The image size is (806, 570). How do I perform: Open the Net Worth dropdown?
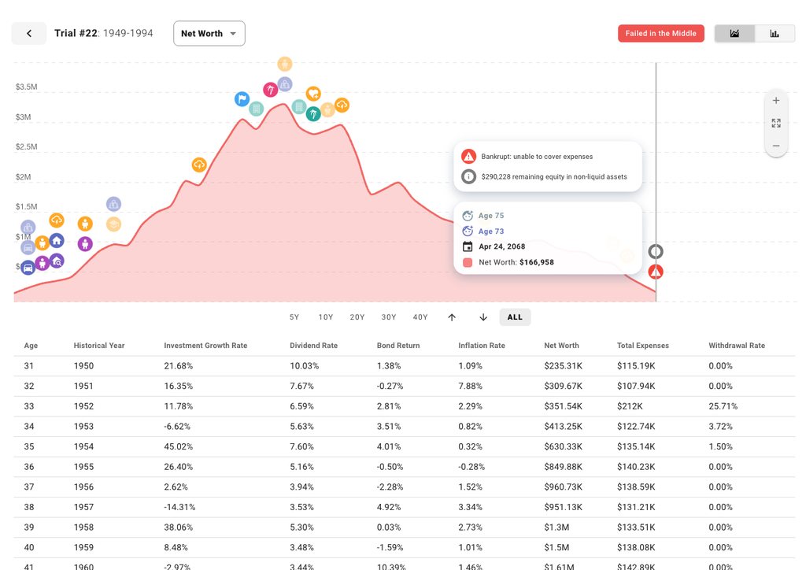(209, 33)
